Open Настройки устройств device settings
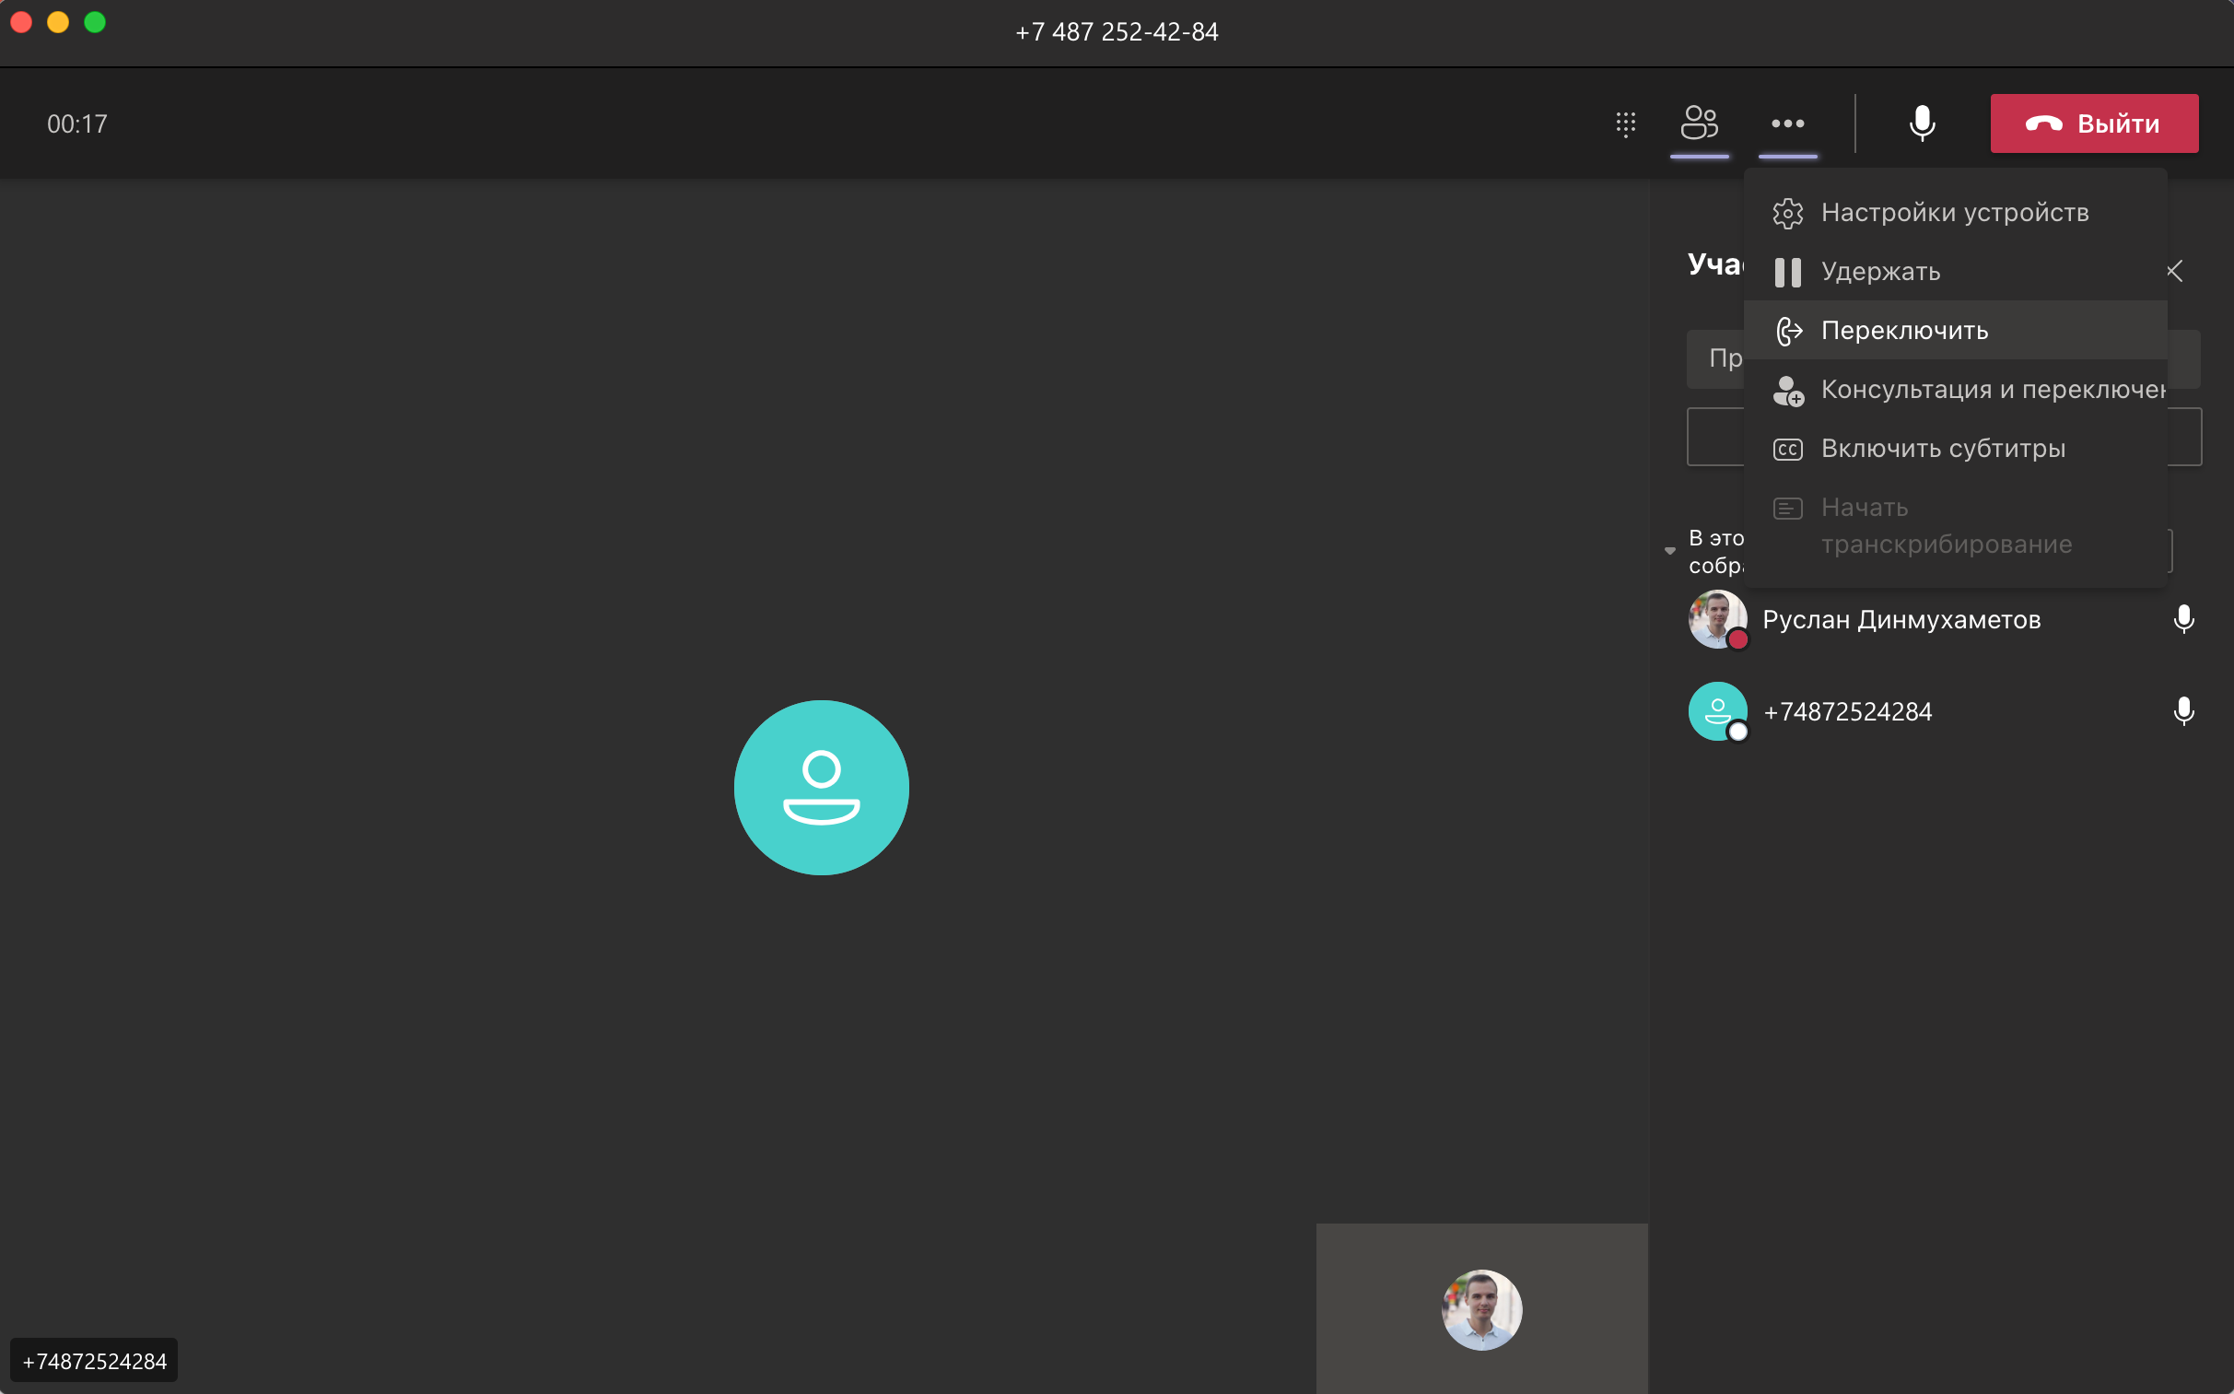The height and width of the screenshot is (1394, 2234). pyautogui.click(x=1954, y=213)
